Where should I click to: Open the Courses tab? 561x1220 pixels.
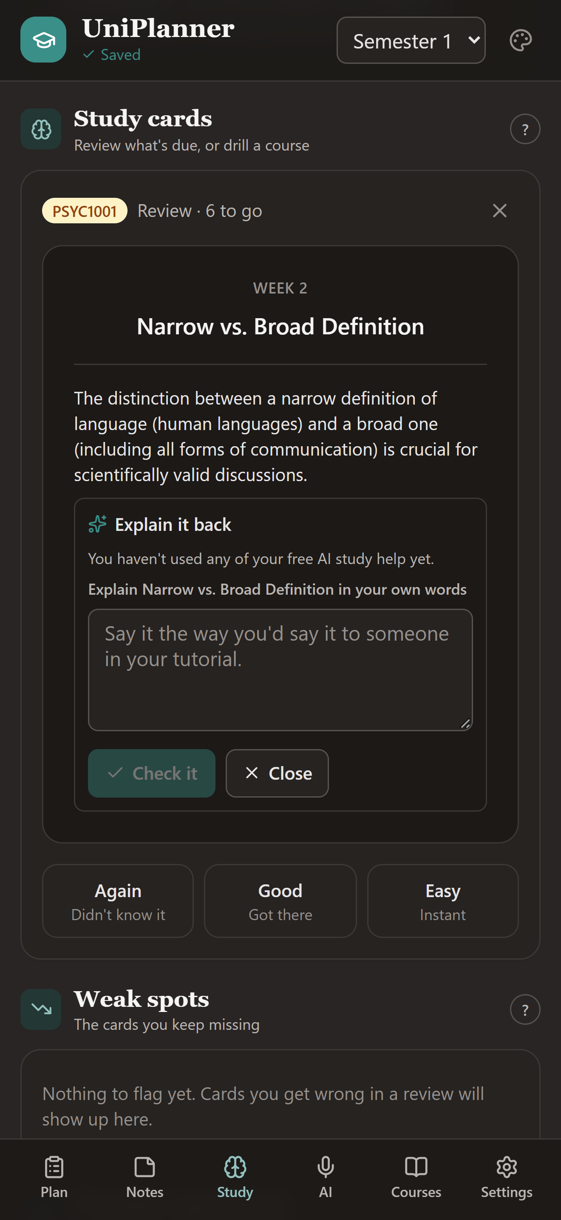click(416, 1177)
